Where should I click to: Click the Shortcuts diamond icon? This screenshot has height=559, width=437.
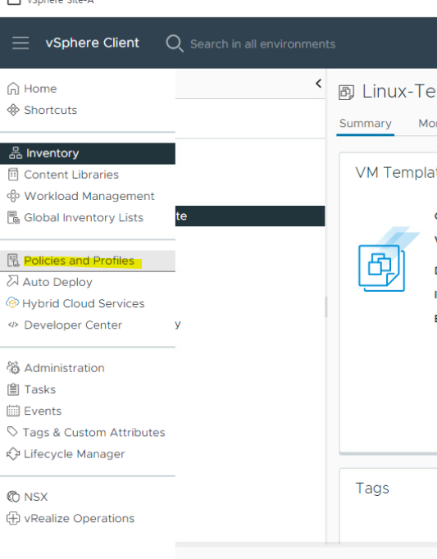point(13,110)
